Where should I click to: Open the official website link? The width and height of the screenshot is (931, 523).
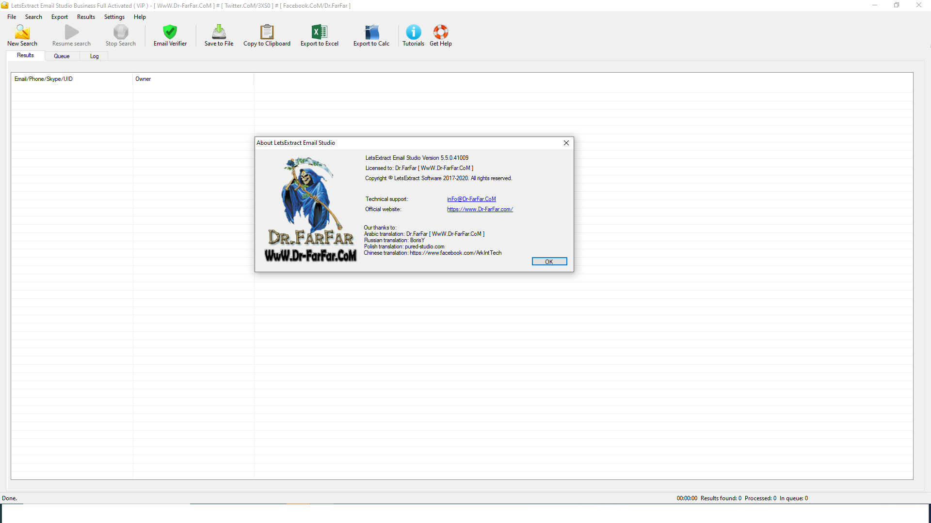click(x=480, y=209)
